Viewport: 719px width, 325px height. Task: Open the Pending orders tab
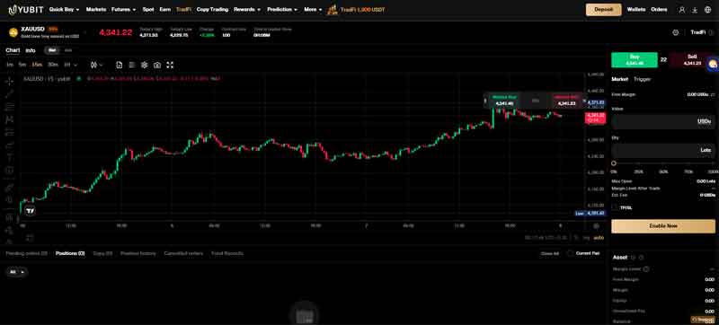(27, 253)
